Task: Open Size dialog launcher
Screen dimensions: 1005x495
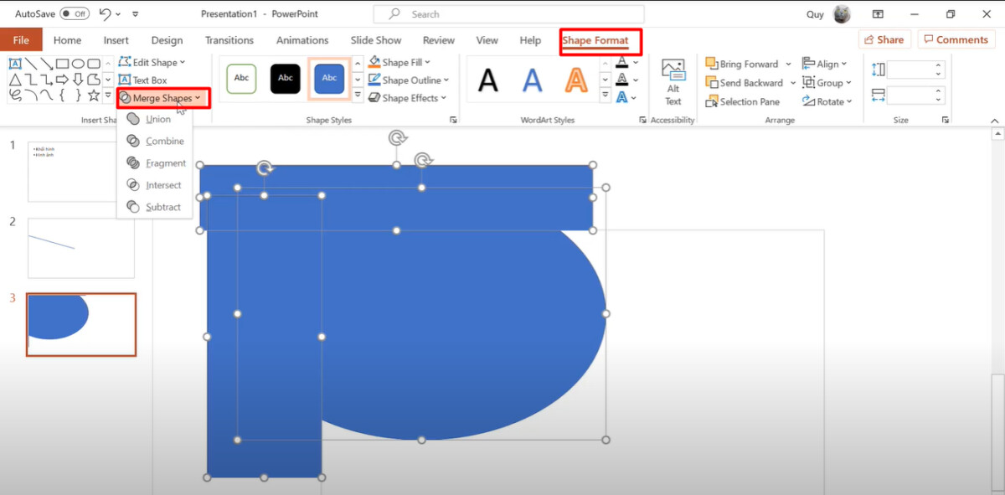Action: coord(946,121)
